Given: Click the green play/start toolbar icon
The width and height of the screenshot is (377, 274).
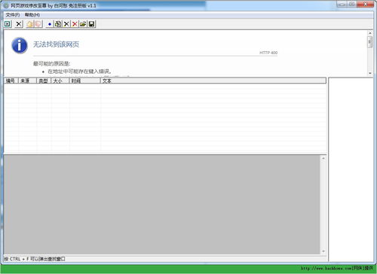Looking at the screenshot, I should click(8, 24).
